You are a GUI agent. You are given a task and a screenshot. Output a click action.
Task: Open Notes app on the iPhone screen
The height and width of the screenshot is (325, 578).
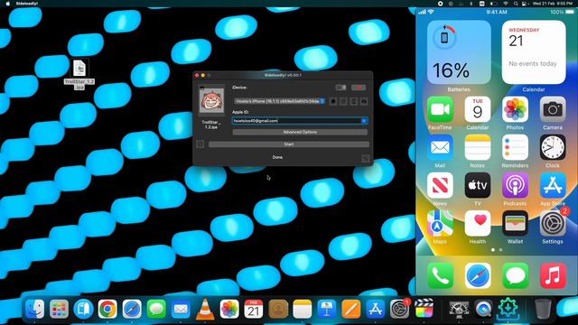478,147
